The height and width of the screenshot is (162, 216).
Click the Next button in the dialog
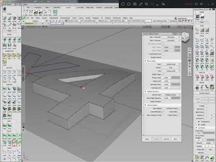[175, 139]
